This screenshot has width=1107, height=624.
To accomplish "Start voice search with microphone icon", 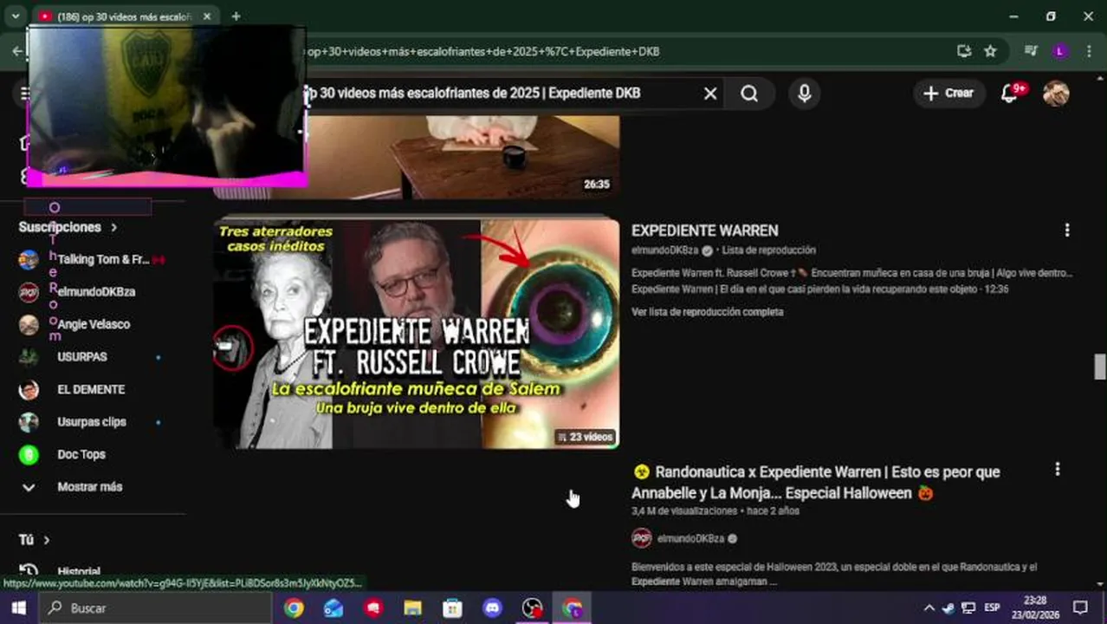I will pos(805,93).
